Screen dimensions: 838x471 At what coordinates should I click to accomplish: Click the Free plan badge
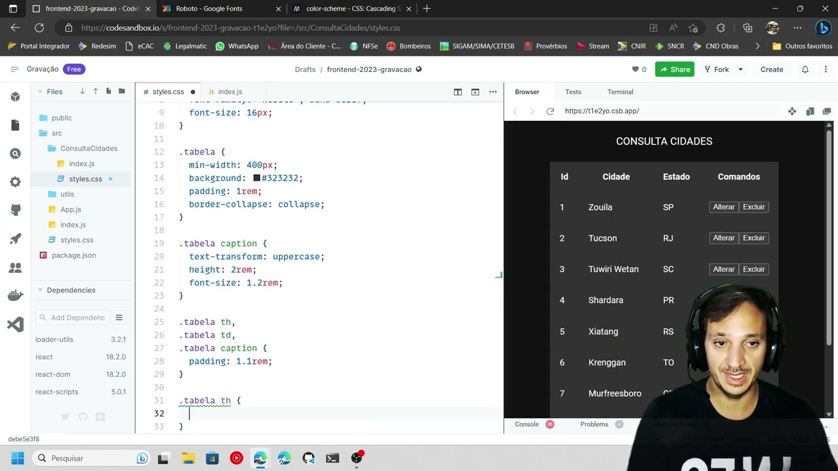[x=74, y=69]
